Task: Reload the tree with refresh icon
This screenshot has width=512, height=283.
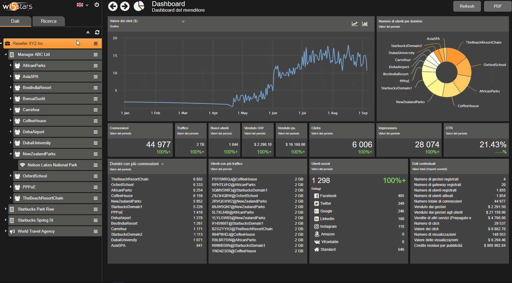Action: pyautogui.click(x=97, y=32)
